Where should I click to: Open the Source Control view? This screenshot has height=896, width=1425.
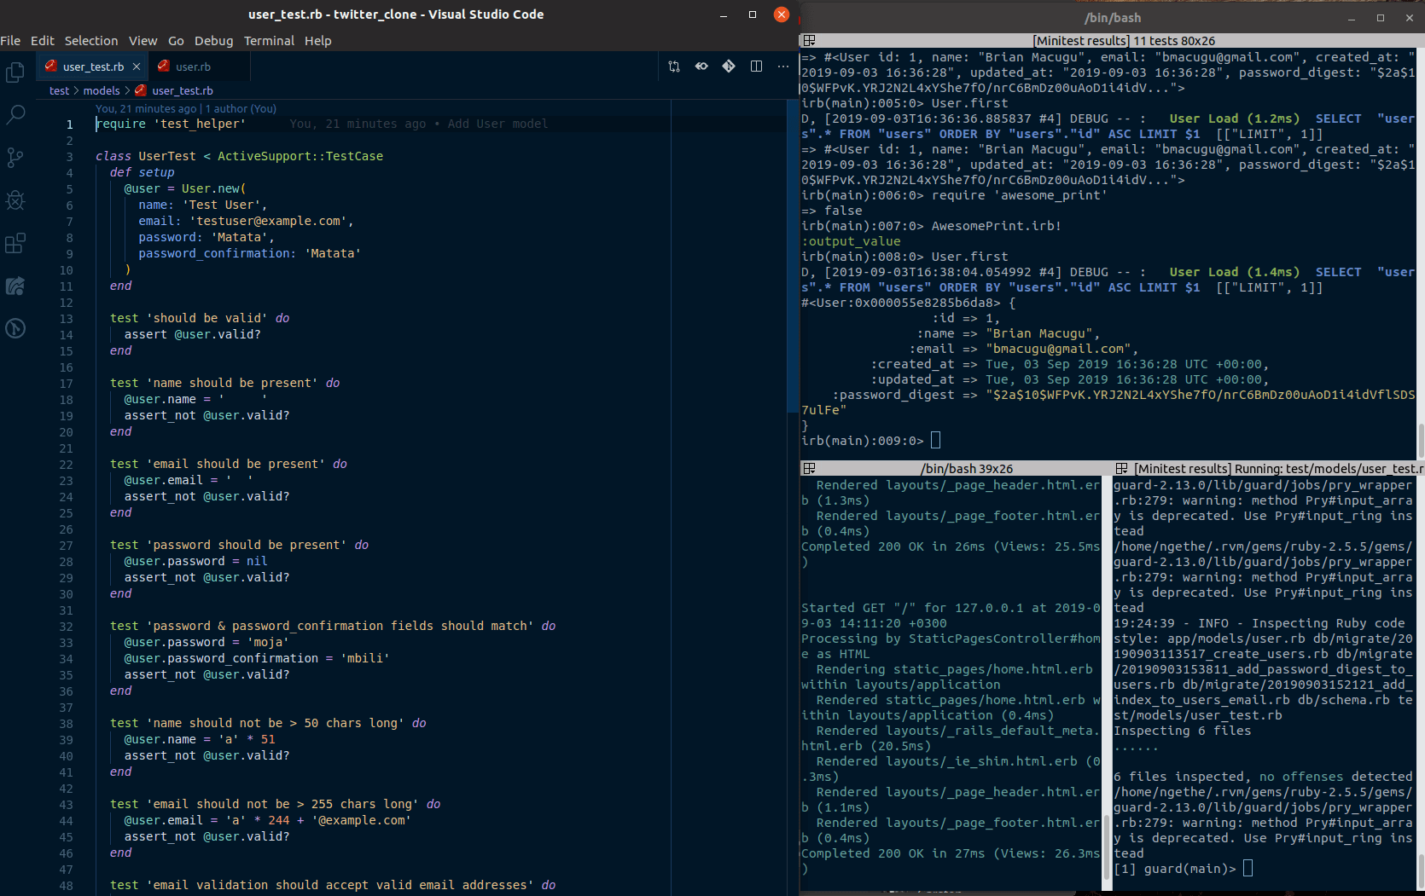(x=15, y=158)
